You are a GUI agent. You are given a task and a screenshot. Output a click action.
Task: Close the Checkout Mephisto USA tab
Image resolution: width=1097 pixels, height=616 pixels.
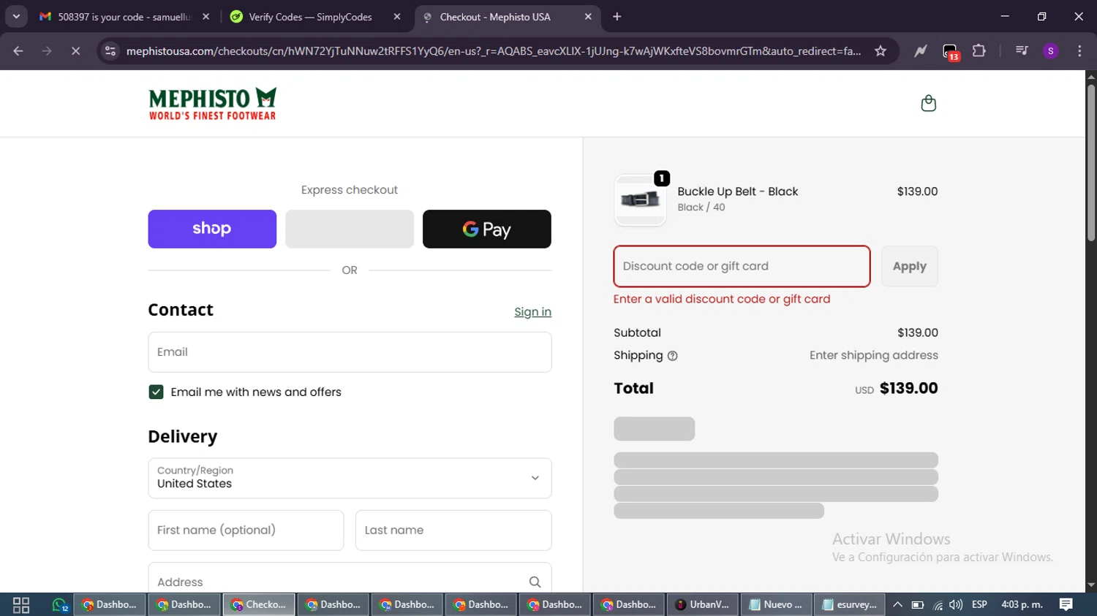588,17
